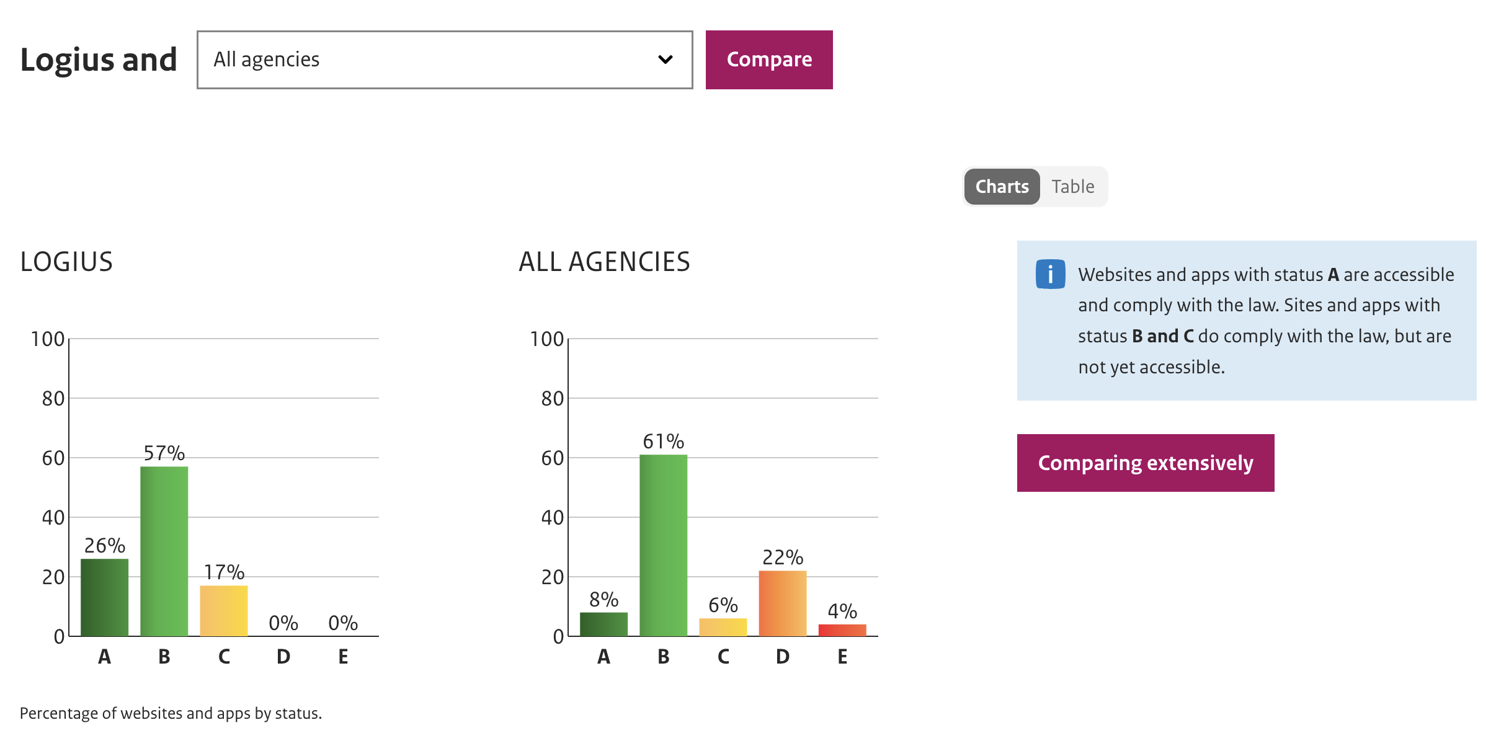Click All Agencies 6% C bar
The image size is (1496, 738).
(723, 627)
